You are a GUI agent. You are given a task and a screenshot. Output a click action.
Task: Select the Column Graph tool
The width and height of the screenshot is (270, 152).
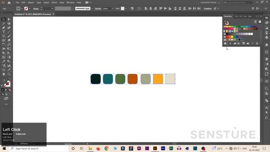[9, 66]
